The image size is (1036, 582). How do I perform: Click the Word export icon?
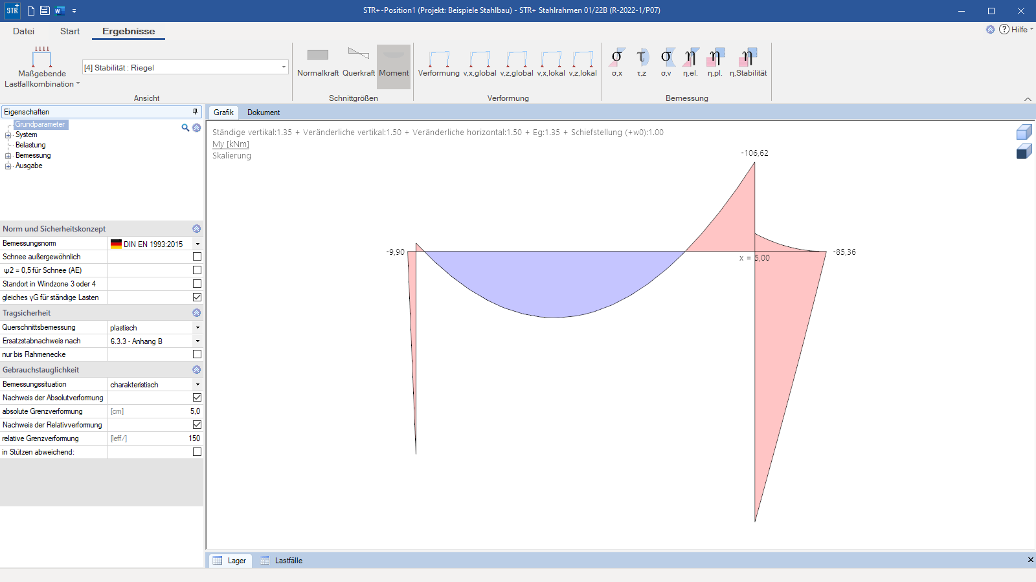tap(60, 10)
